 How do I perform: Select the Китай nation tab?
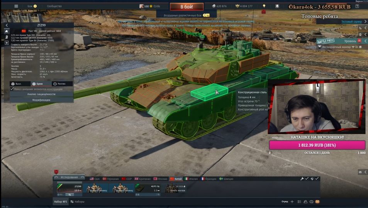click(176, 179)
